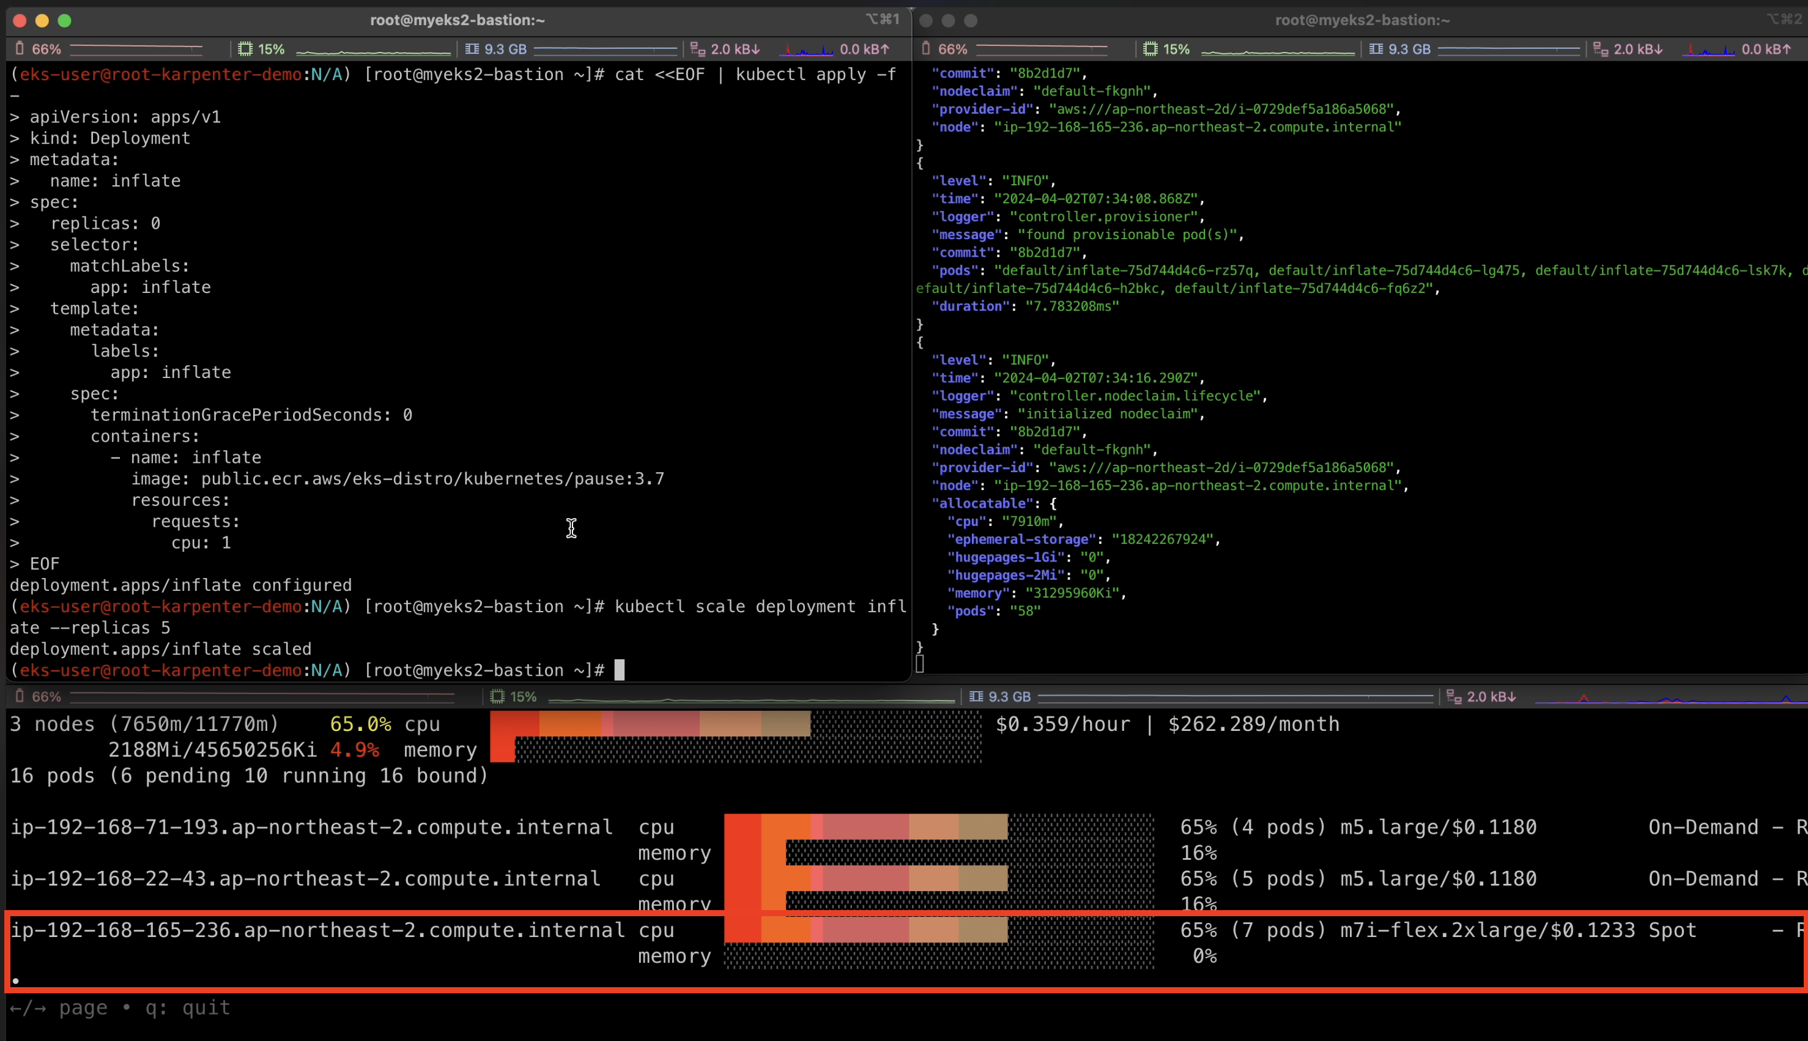Click battery icon in right pane status bar

(x=926, y=48)
